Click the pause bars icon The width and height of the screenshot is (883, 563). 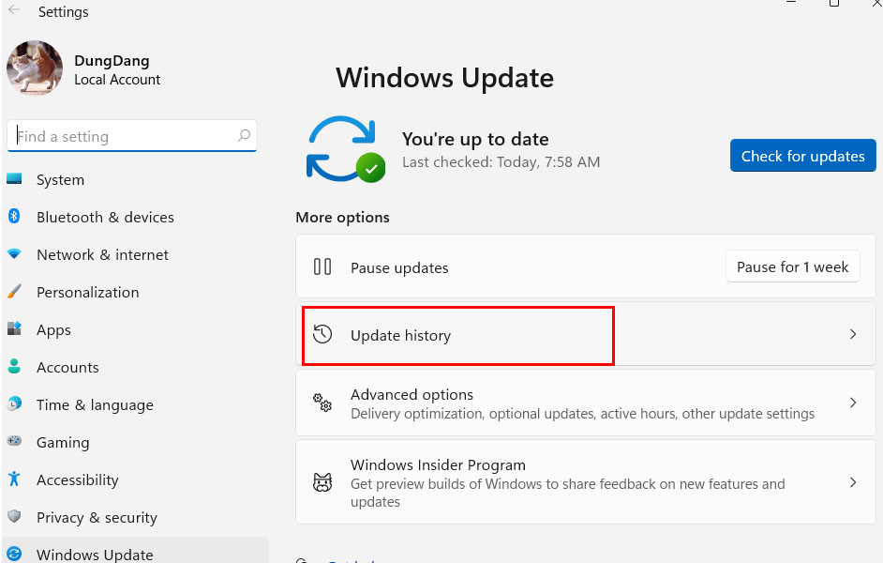point(322,266)
